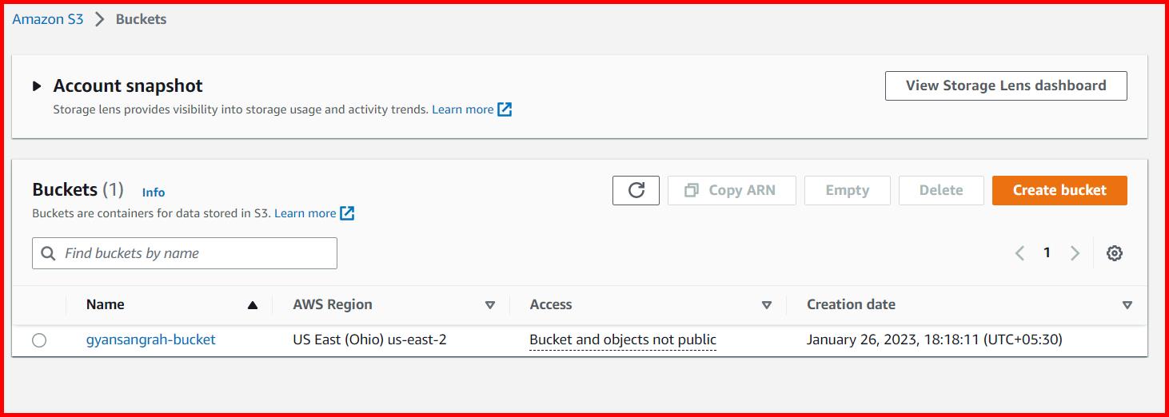
Task: Click the US East (Ohio) us-east-2 cell
Action: (369, 340)
